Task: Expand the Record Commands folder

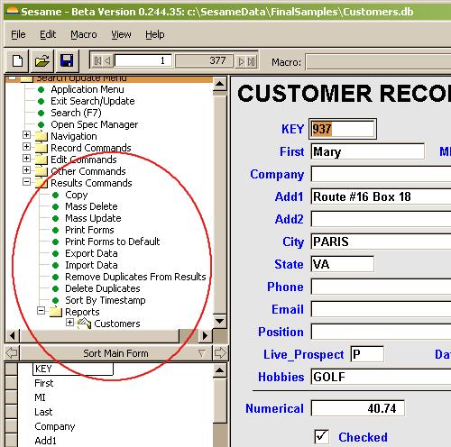Action: pyautogui.click(x=26, y=146)
